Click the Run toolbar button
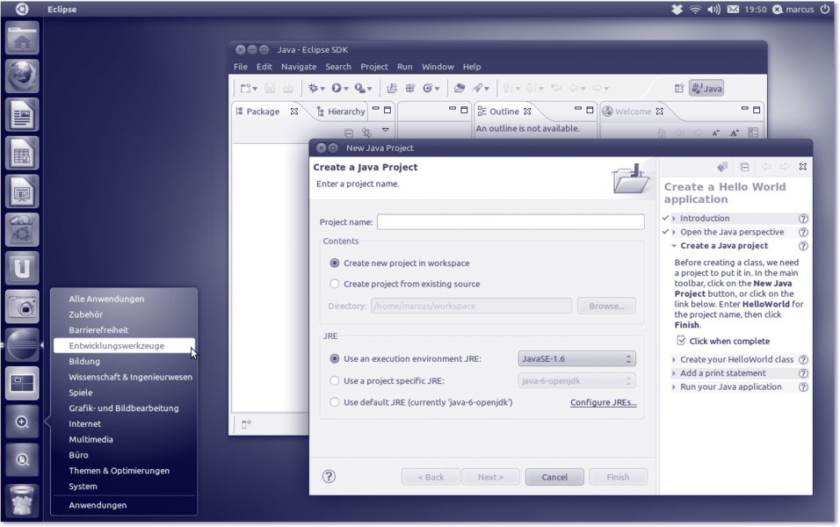This screenshot has height=527, width=840. point(337,88)
